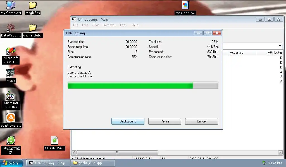Click the 109 M total size value
The image size is (286, 167).
point(214,42)
